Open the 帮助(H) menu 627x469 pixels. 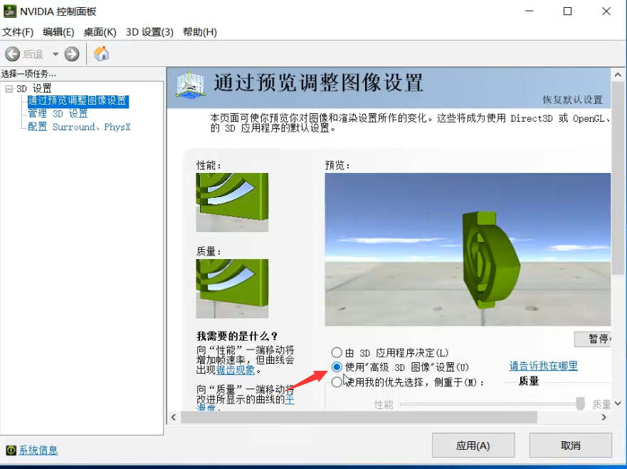coord(199,32)
